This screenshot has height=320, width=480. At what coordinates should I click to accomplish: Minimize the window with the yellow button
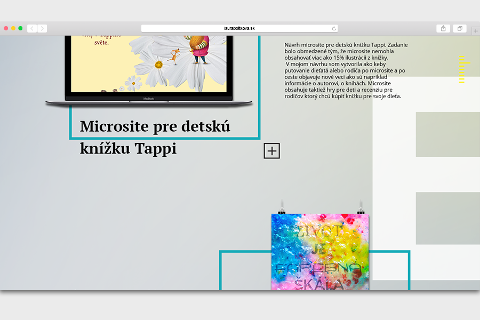tap(13, 28)
